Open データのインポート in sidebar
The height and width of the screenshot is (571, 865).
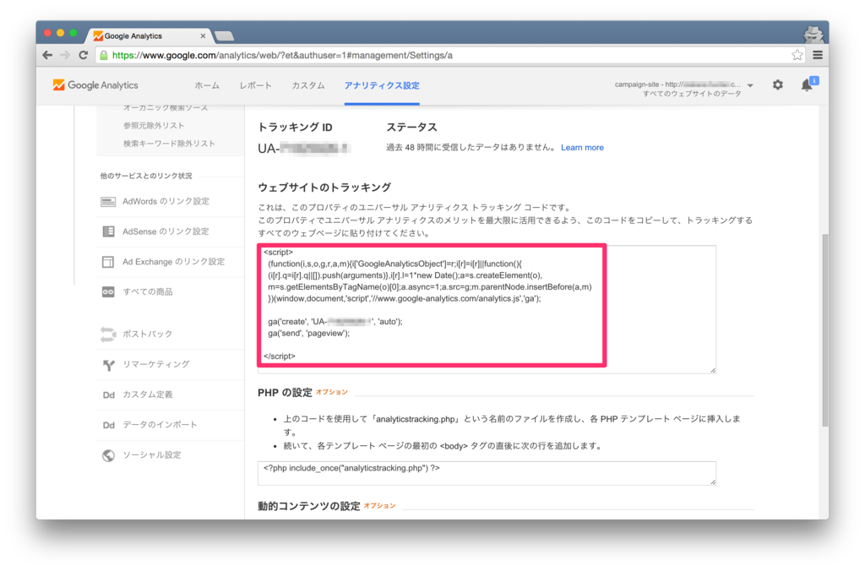coord(160,425)
